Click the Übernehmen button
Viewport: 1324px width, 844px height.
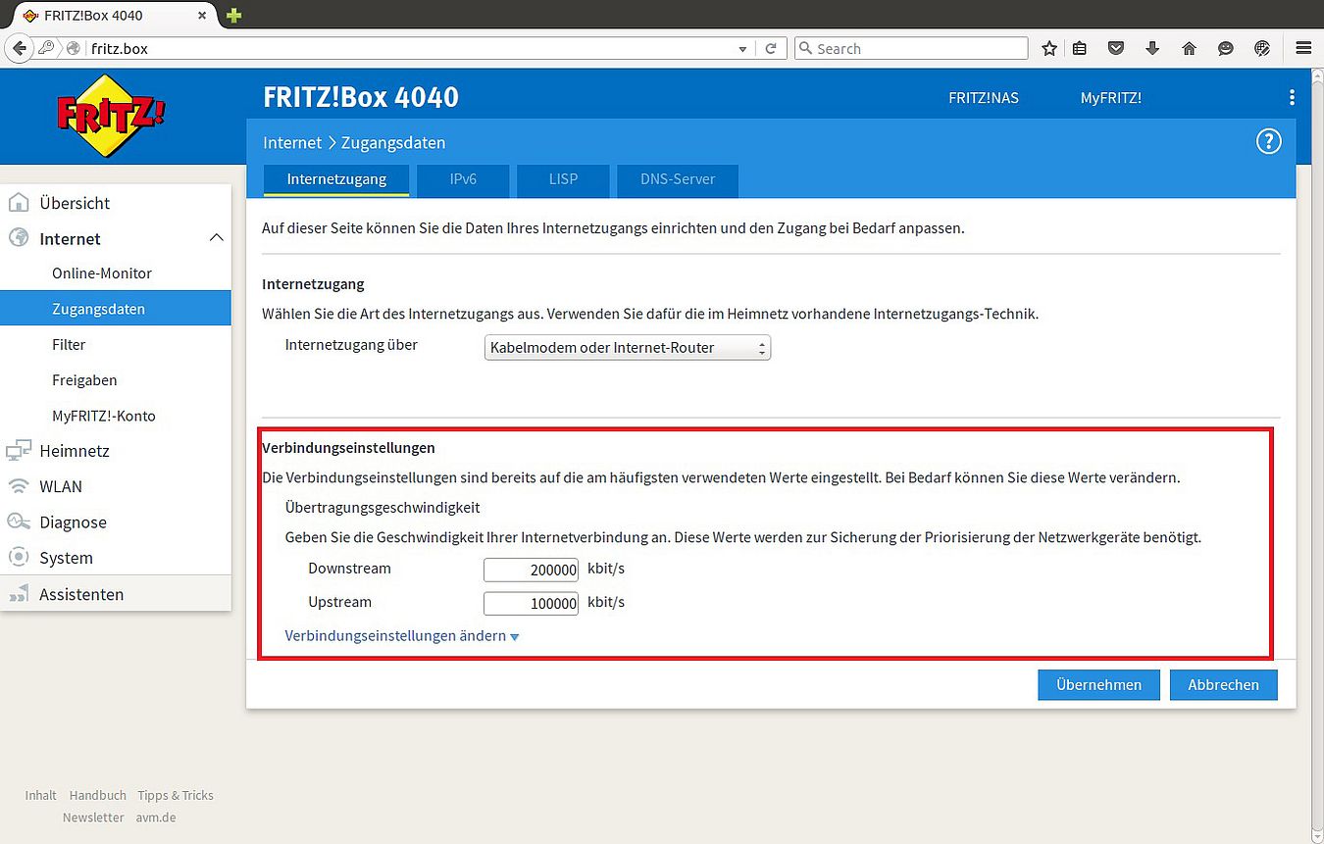click(x=1098, y=685)
